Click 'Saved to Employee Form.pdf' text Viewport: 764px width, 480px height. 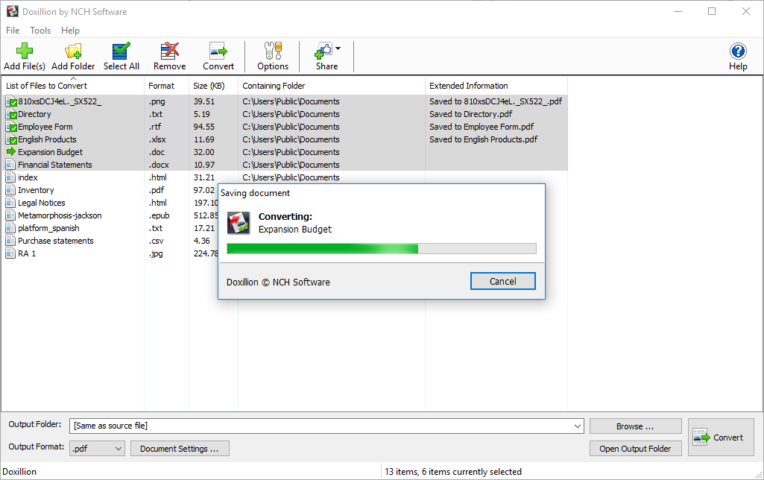pyautogui.click(x=482, y=127)
